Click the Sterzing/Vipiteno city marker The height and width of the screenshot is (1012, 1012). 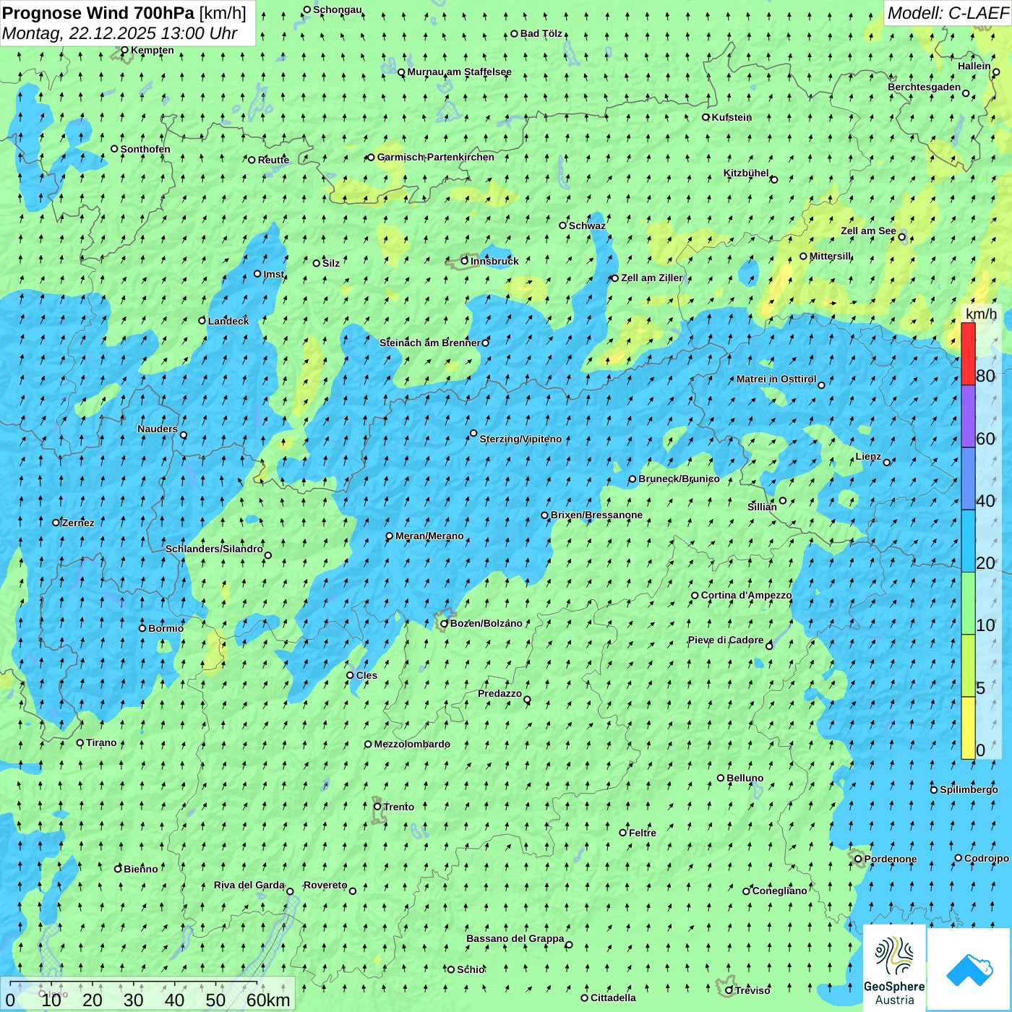coord(473,433)
